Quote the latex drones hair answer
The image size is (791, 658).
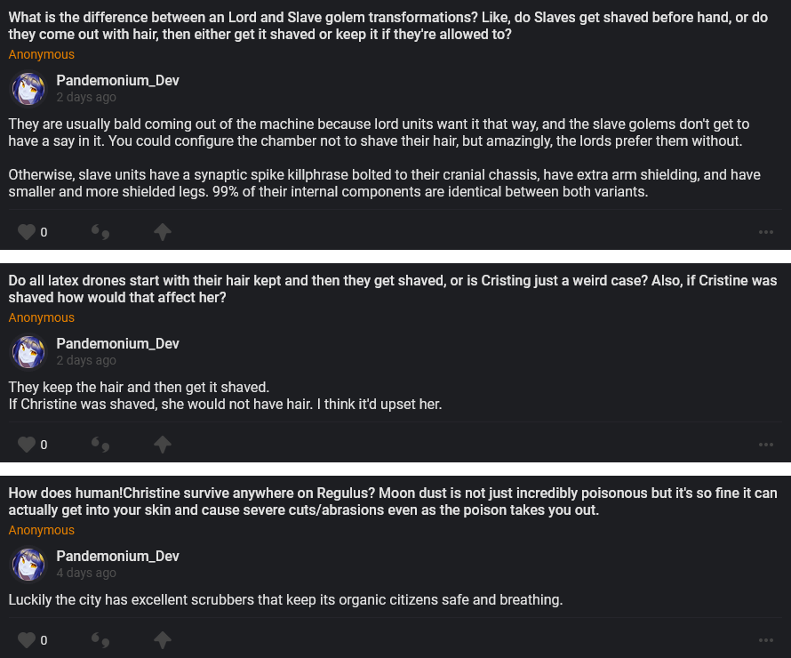coord(101,444)
